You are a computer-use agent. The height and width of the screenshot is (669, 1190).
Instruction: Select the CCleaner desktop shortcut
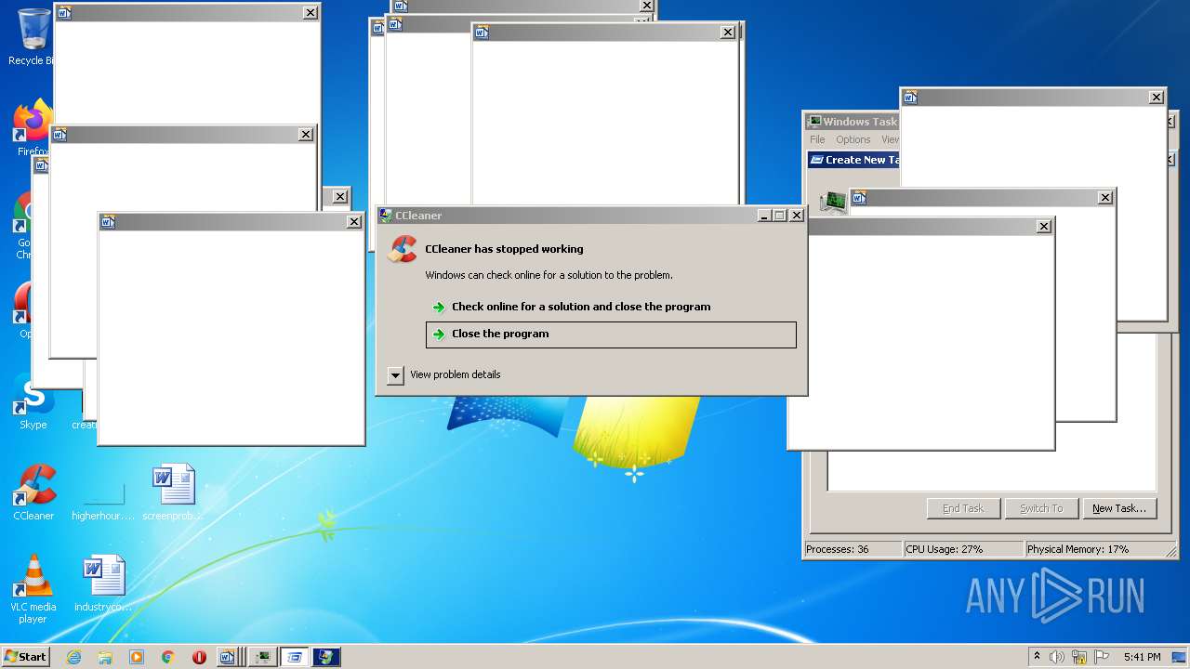tap(33, 493)
